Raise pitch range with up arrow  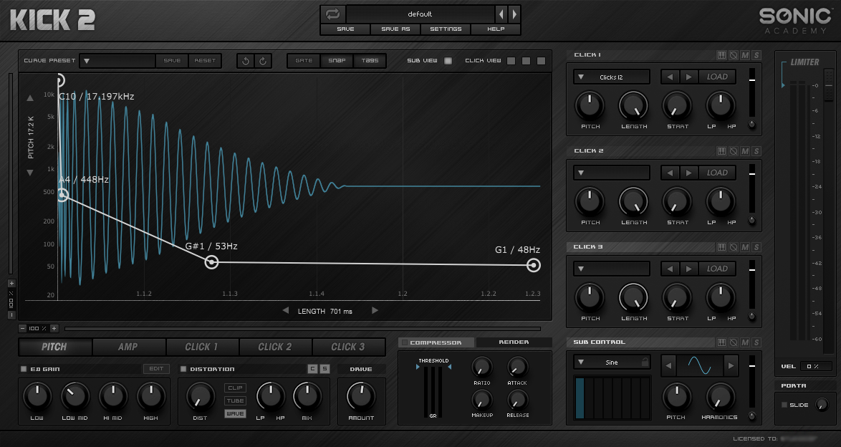tap(30, 98)
